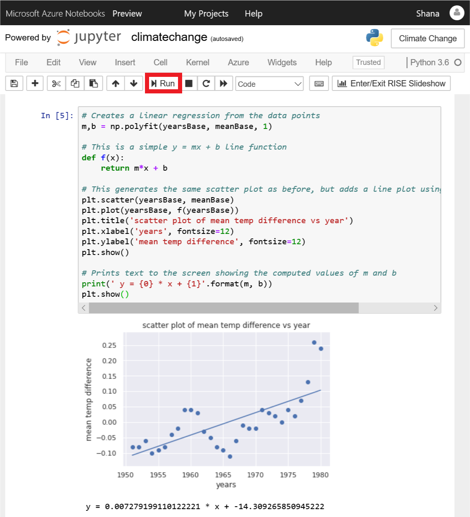470x517 pixels.
Task: Click the Jupyter logo
Action: pos(89,37)
